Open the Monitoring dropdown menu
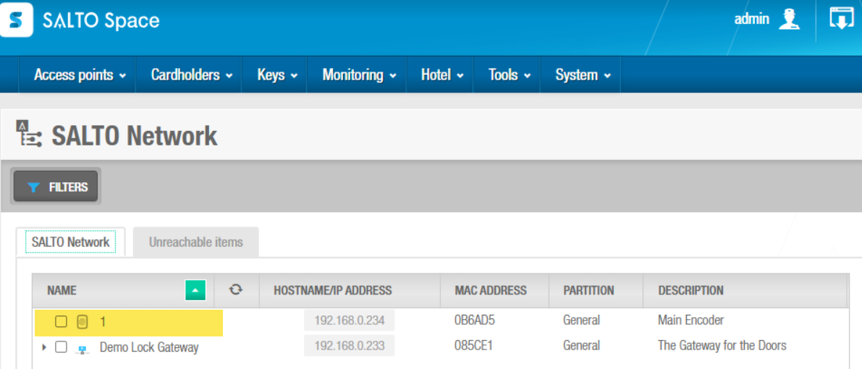This screenshot has height=369, width=862. point(359,75)
